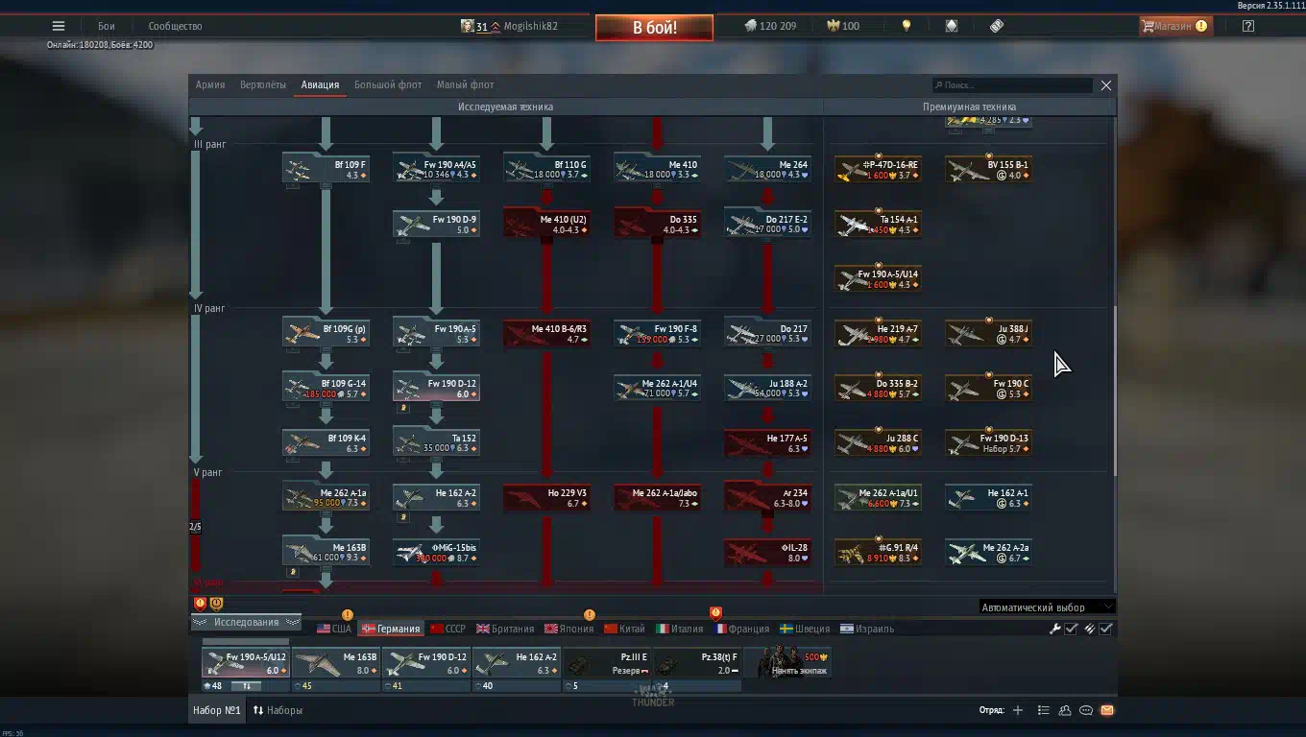Select the Япония nation
1306x737 pixels.
568,629
